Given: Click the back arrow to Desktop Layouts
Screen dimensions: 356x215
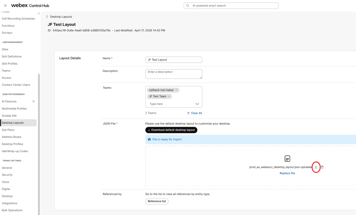Looking at the screenshot, I should (x=47, y=17).
